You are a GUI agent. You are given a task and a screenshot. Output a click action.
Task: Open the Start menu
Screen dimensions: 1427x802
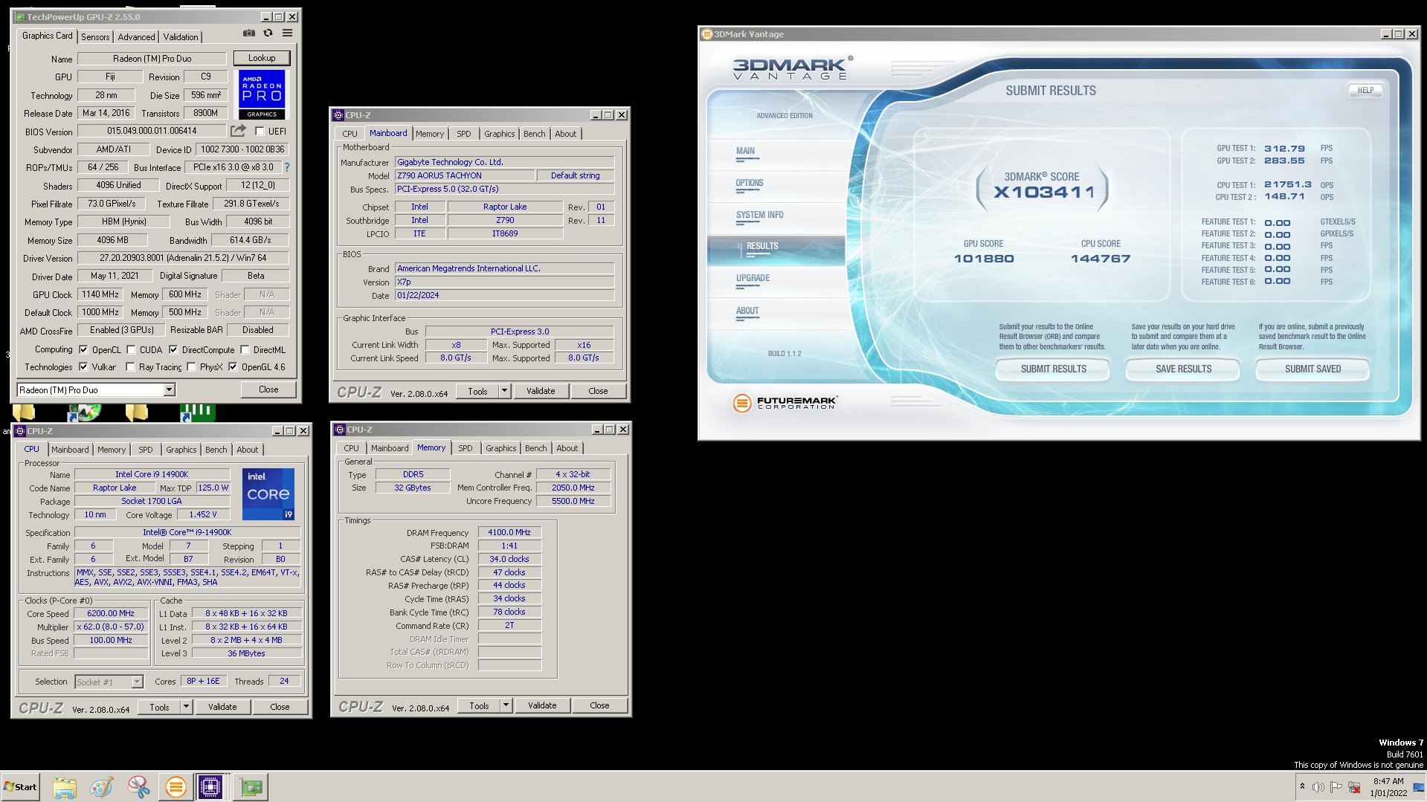pyautogui.click(x=20, y=786)
